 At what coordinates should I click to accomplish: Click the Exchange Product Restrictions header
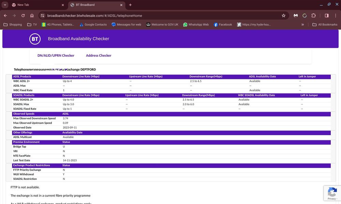31,165
